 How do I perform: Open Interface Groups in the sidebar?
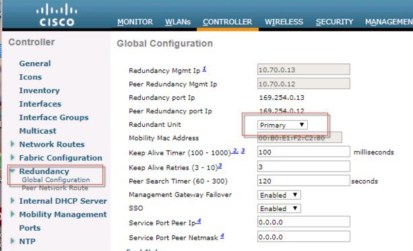(54, 117)
